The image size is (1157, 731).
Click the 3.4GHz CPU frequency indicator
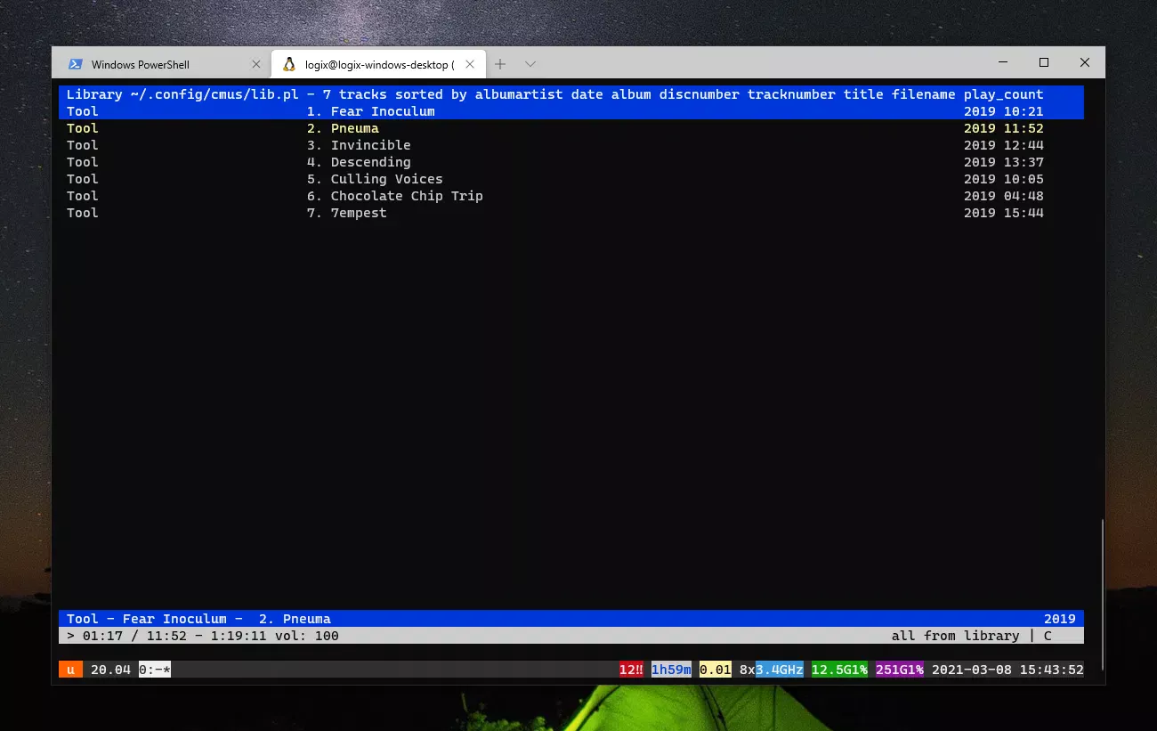(780, 670)
